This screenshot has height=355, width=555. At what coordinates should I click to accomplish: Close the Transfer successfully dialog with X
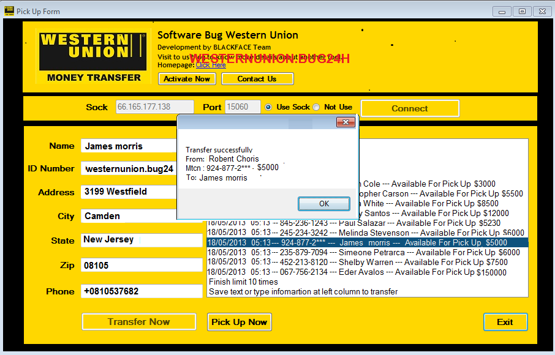coord(345,122)
